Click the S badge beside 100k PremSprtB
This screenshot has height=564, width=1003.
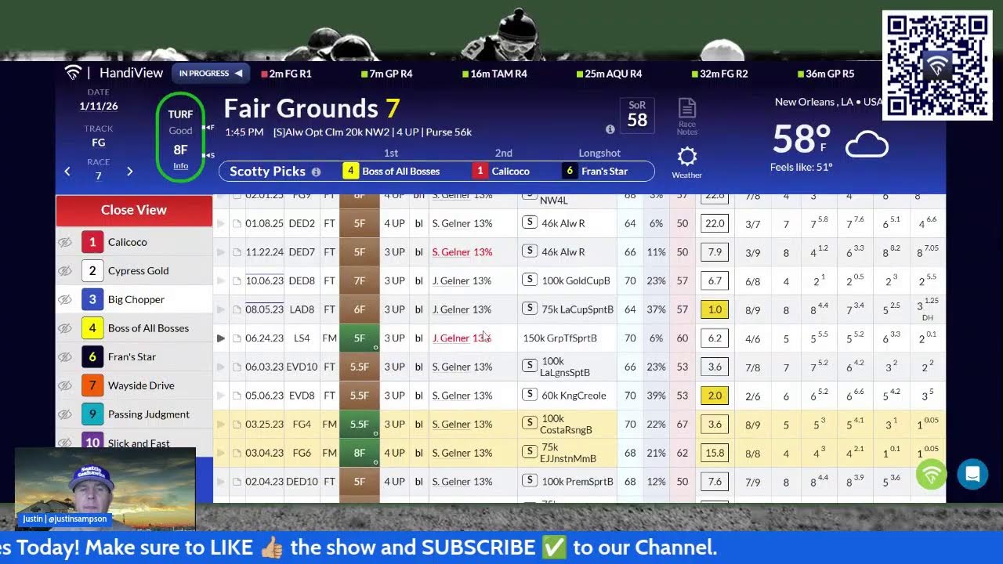tap(530, 481)
